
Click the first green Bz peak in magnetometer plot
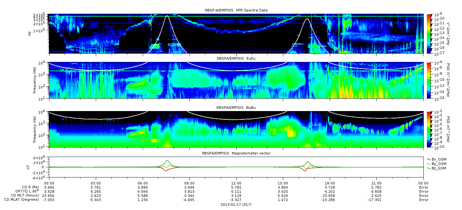coord(167,161)
